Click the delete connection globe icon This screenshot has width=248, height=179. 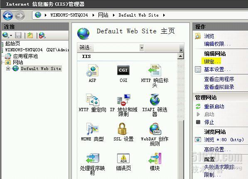click(42, 35)
